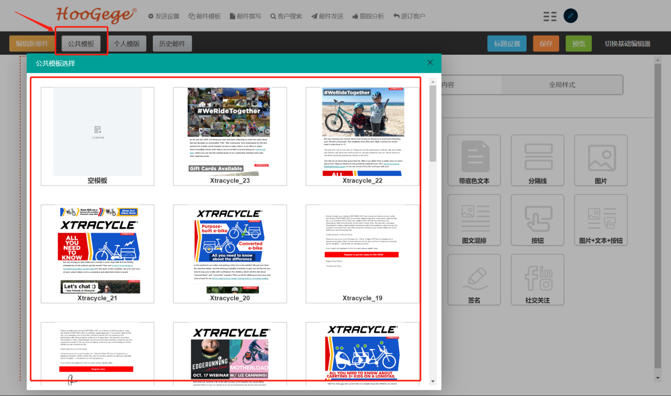
Task: Open the 个人模版 tab
Action: 127,44
